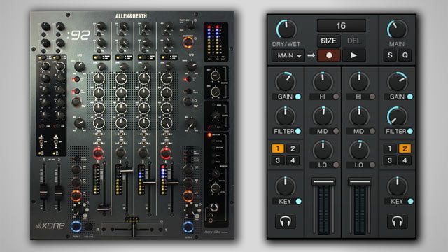448x252 pixels.
Task: Toggle left deck HI kill button
Action: (x=336, y=97)
